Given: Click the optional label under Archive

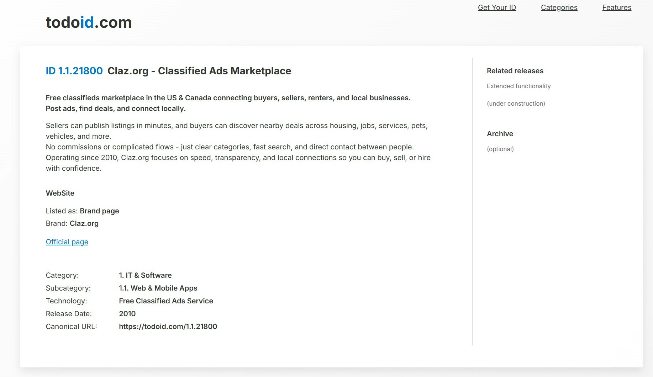Looking at the screenshot, I should [x=500, y=149].
